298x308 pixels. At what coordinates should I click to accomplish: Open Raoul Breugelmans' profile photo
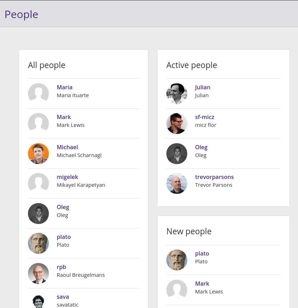point(39,273)
